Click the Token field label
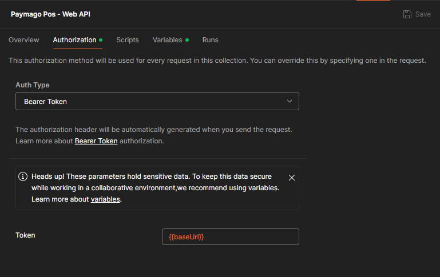Screen dimensions: 440x277 pos(25,235)
